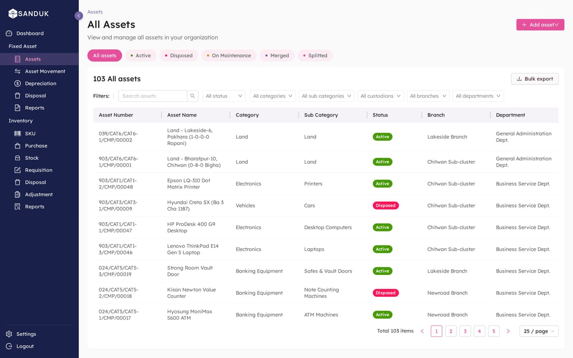Select the Splitted filter tab

[315, 55]
